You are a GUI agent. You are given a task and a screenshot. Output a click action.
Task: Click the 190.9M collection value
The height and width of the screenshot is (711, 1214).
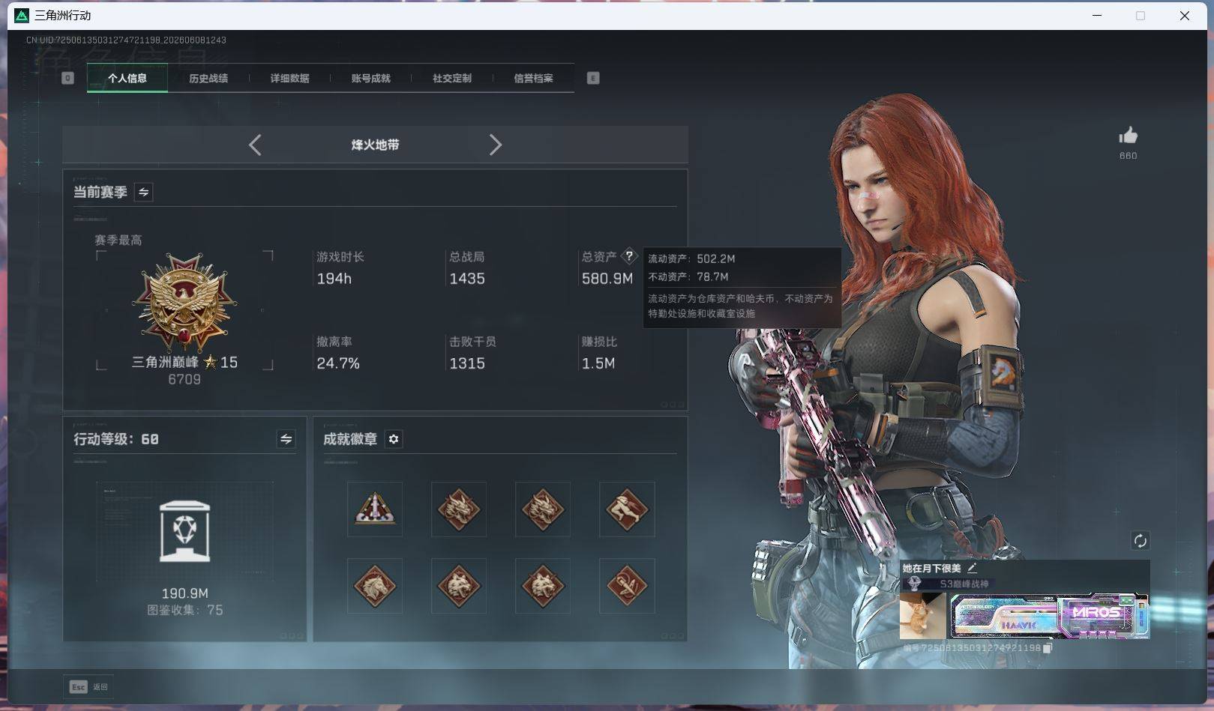[184, 593]
